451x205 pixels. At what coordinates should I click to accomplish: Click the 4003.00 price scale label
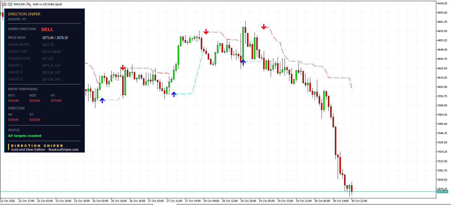(443, 87)
